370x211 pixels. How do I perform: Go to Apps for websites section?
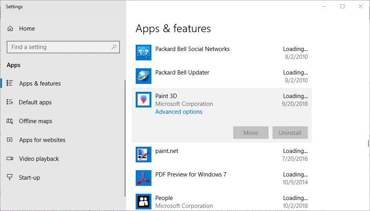[x=42, y=140]
